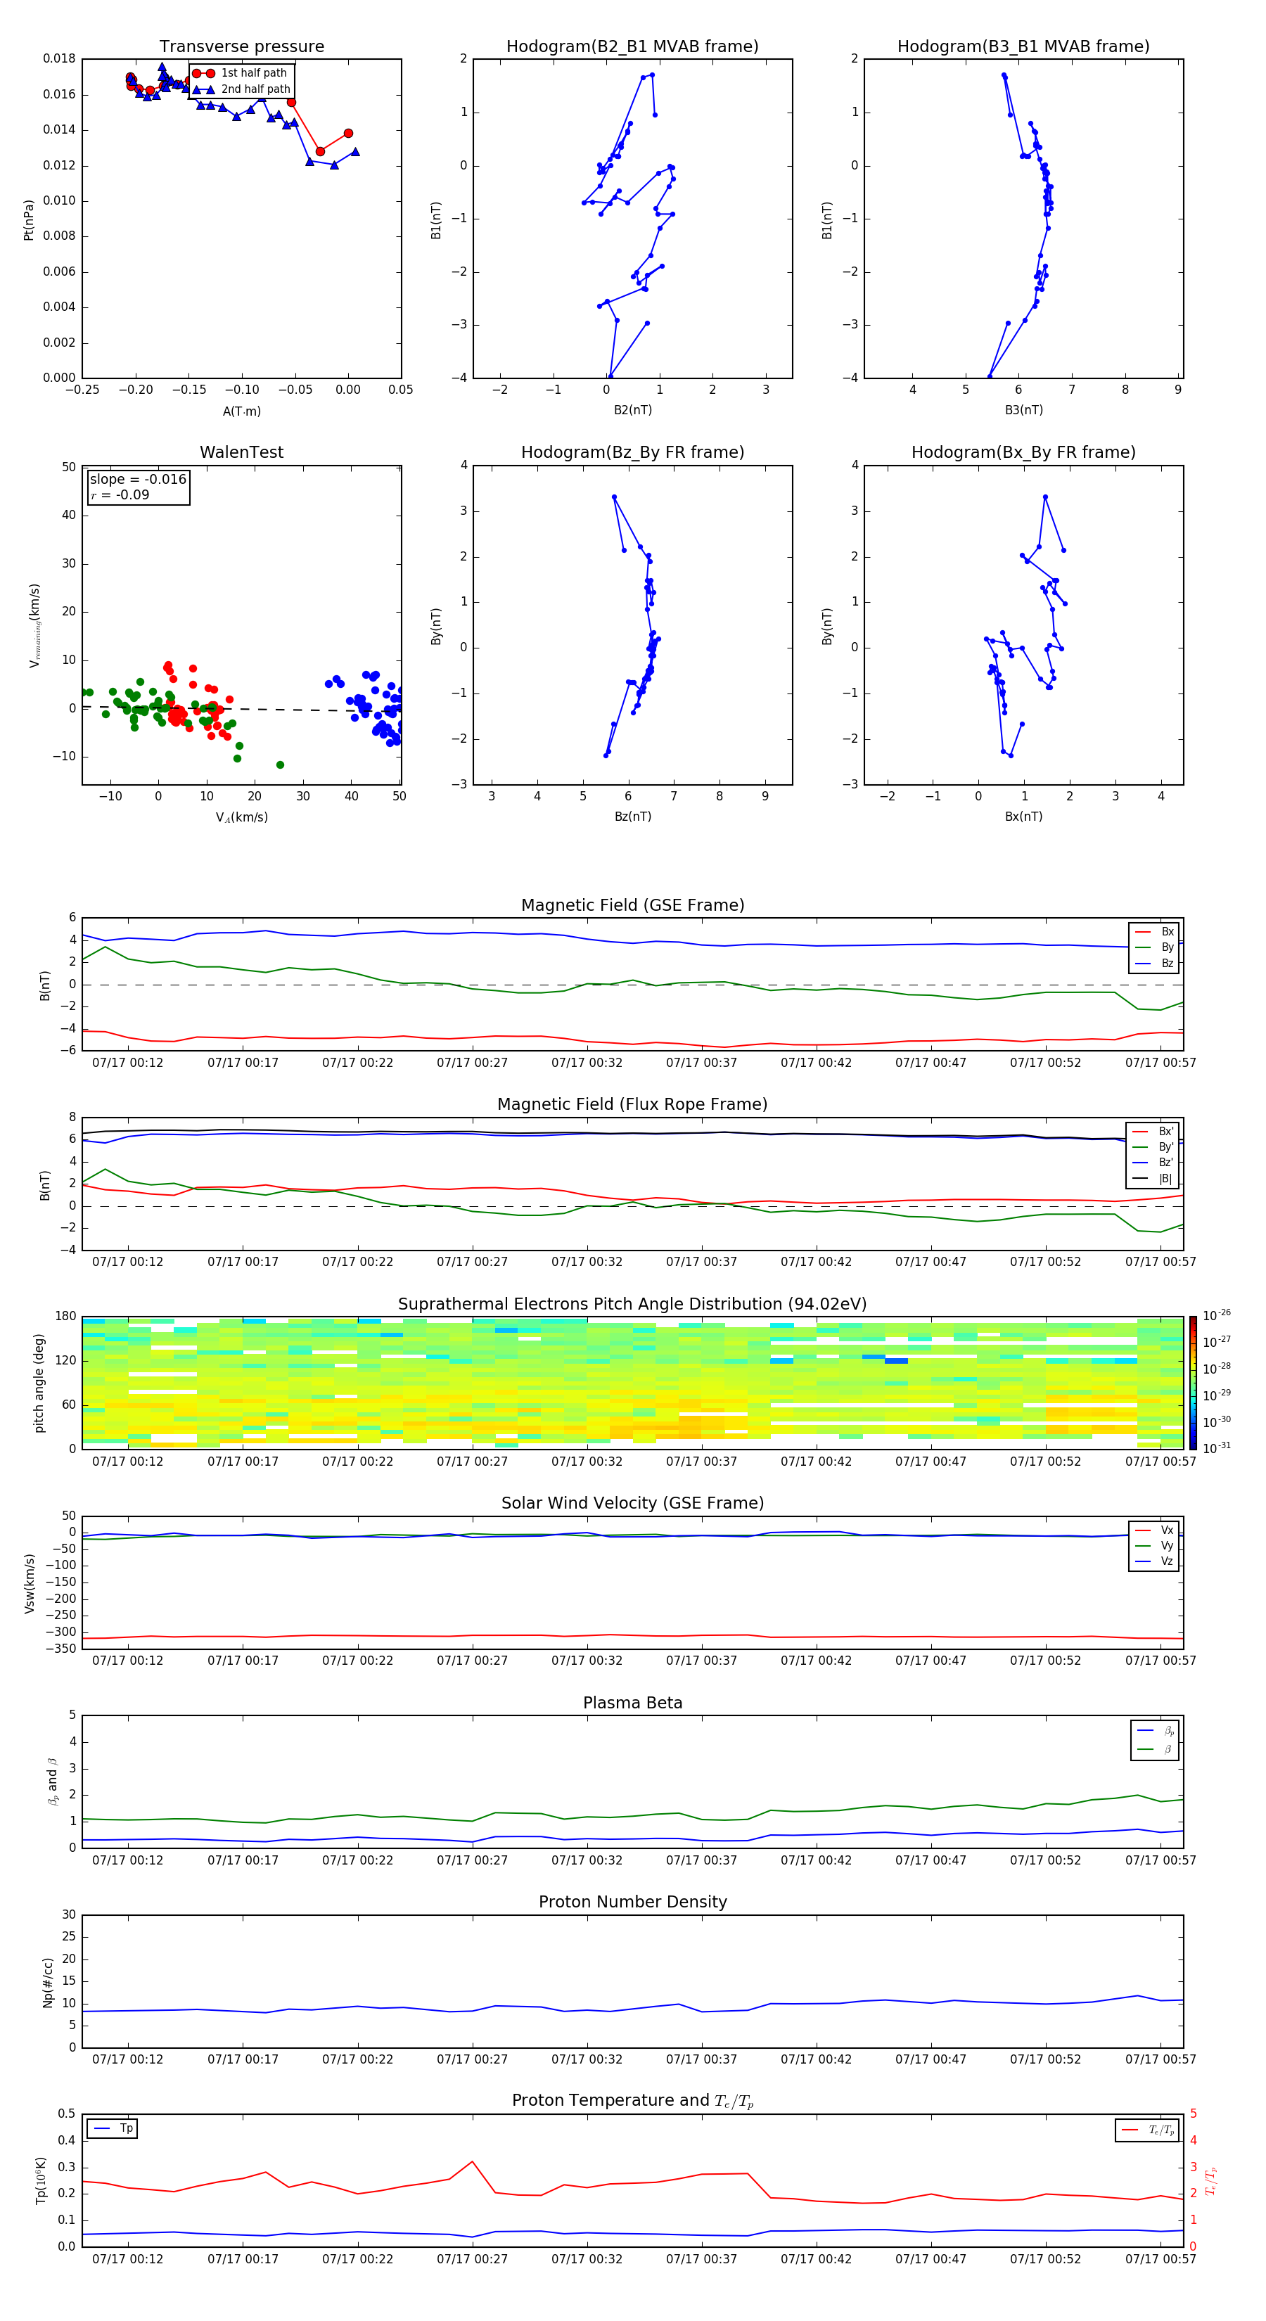Select the "2nd half path" legend entry
Viewport: 1266px width, 2321px height.
[241, 89]
